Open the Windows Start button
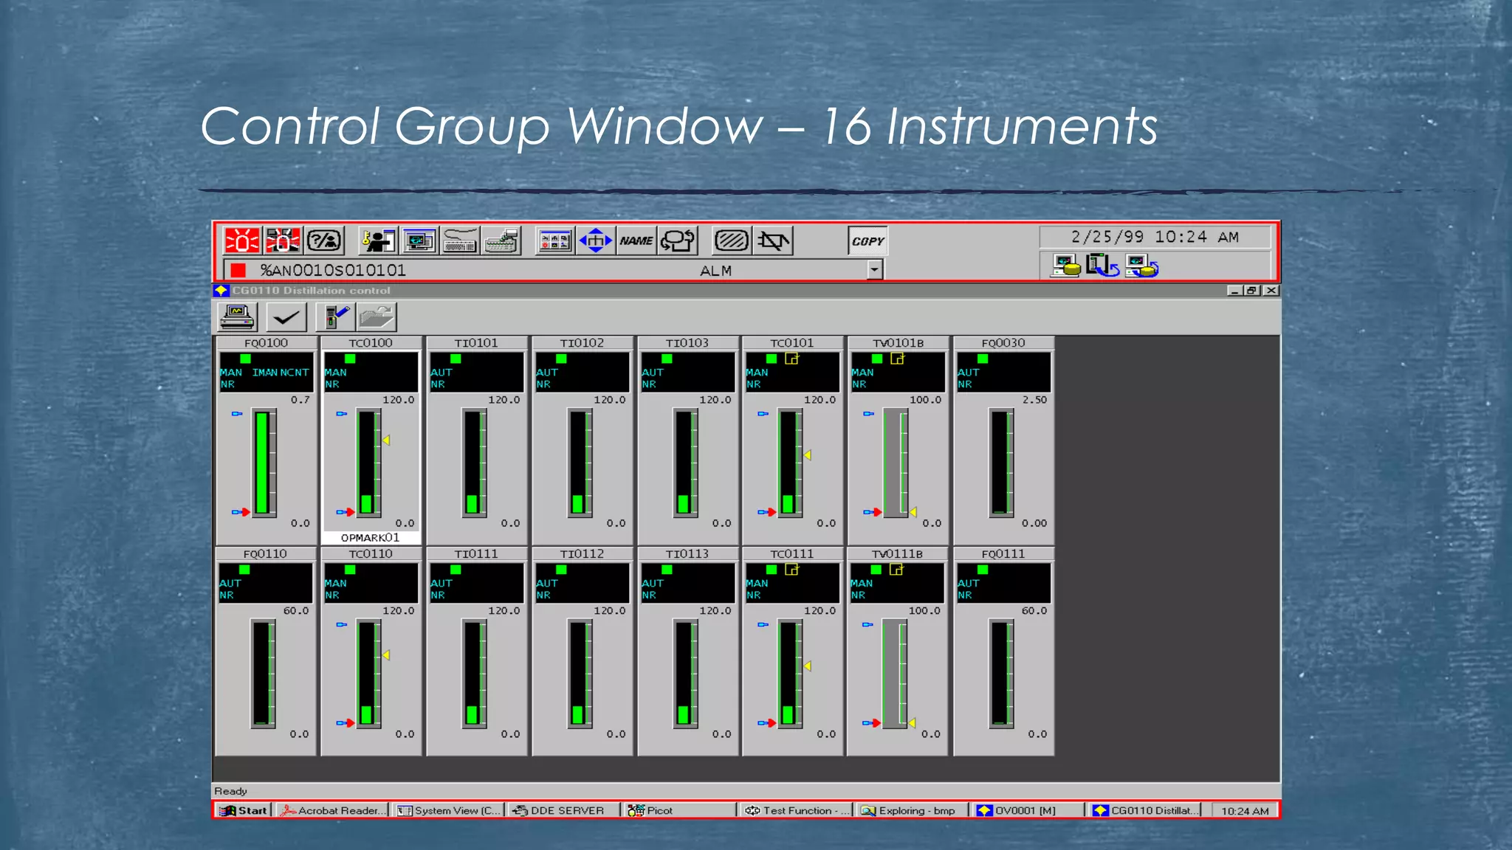Image resolution: width=1512 pixels, height=850 pixels. (243, 810)
